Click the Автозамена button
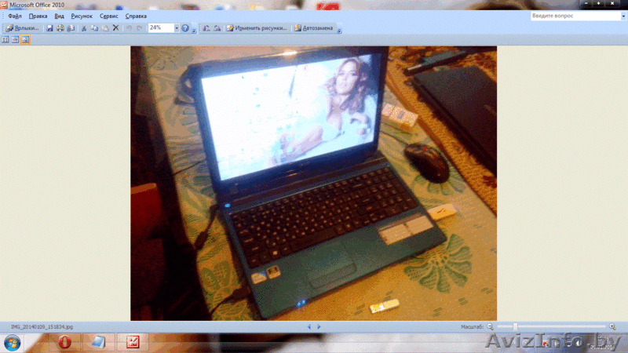The width and height of the screenshot is (628, 353). point(313,28)
